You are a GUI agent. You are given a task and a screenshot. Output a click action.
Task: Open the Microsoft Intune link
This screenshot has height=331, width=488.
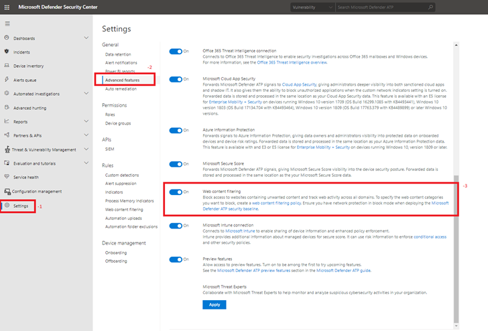click(x=240, y=231)
